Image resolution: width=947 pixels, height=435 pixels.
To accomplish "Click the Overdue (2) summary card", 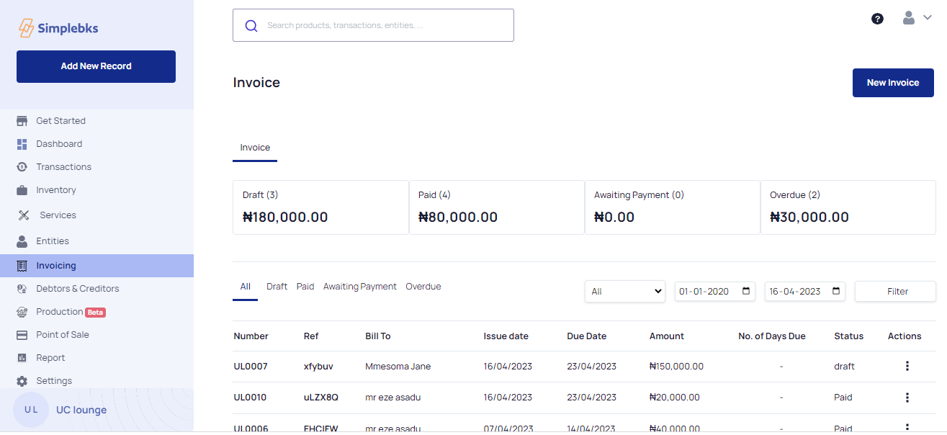I will coord(848,207).
